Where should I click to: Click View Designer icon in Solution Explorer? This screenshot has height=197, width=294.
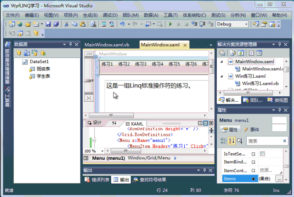pos(259,53)
